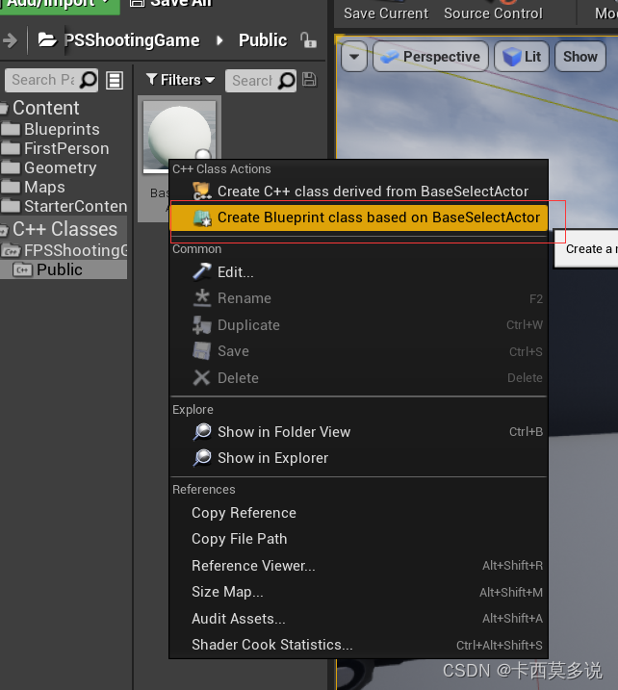
Task: Click the Rename menu entry
Action: pos(359,298)
